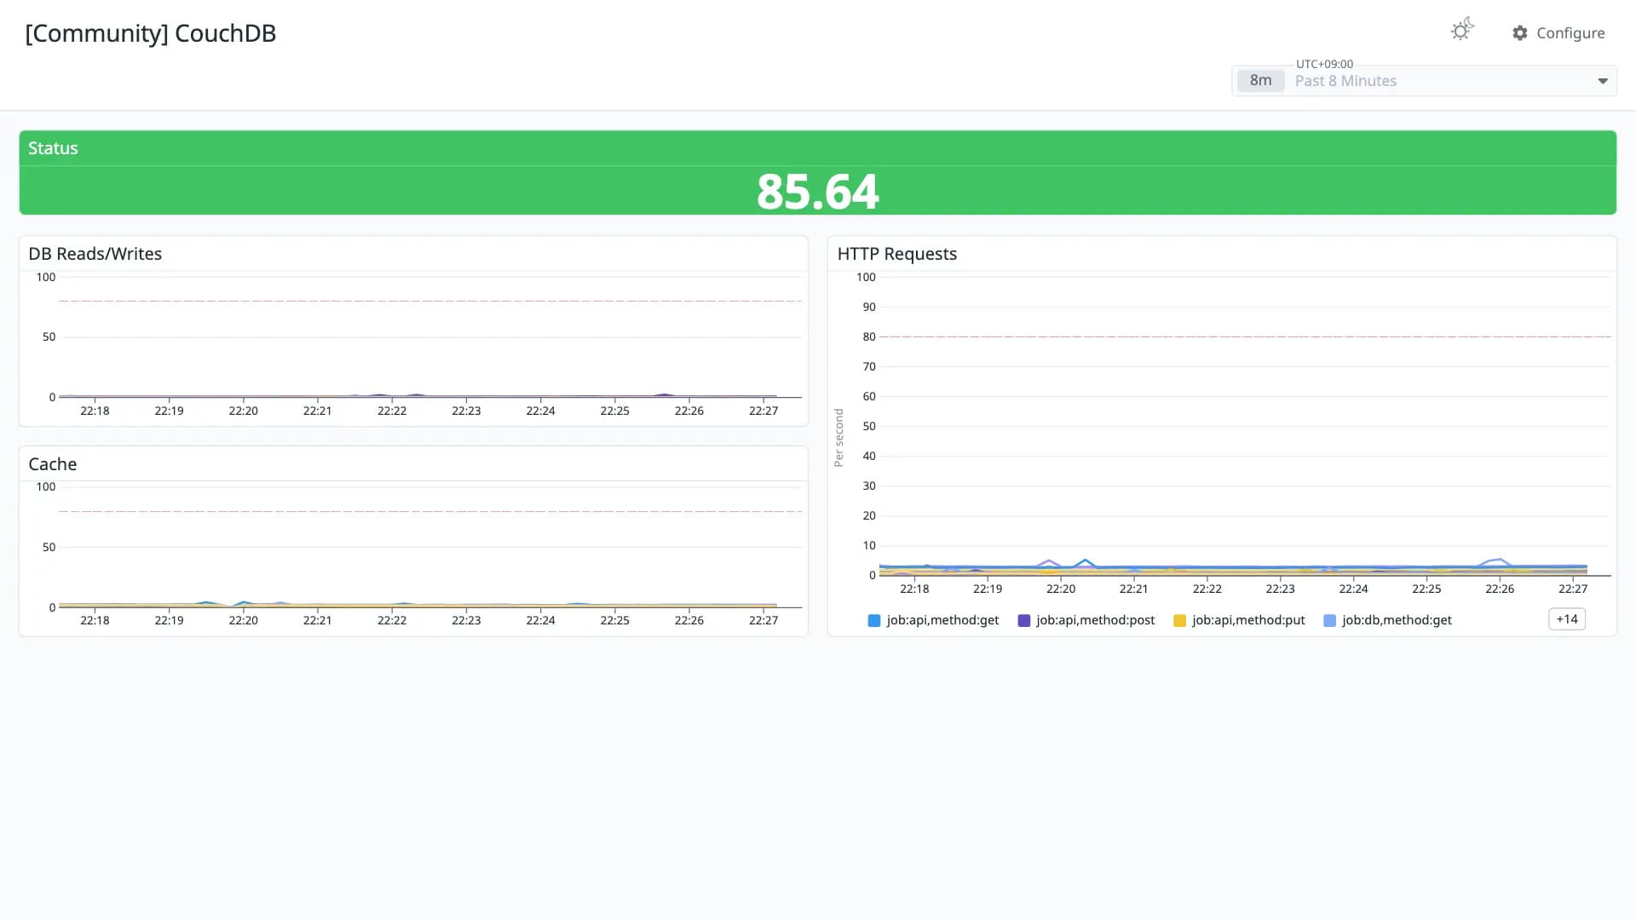
Task: Click the Cache panel title
Action: pyautogui.click(x=52, y=464)
